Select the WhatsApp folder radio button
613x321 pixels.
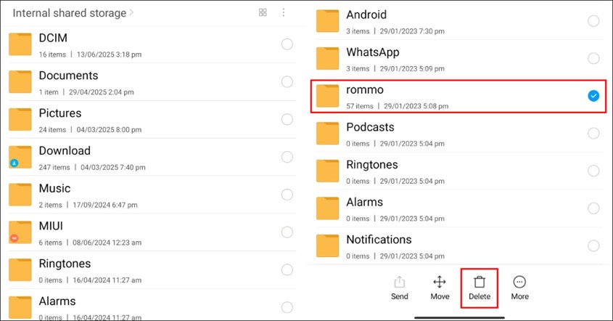593,58
